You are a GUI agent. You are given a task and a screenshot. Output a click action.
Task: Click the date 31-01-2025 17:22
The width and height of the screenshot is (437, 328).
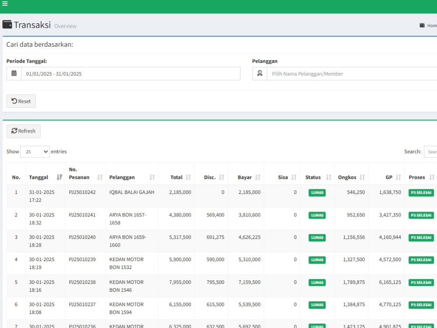coord(42,196)
